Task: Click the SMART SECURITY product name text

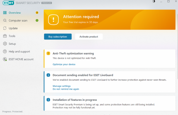Action: (x=28, y=3)
